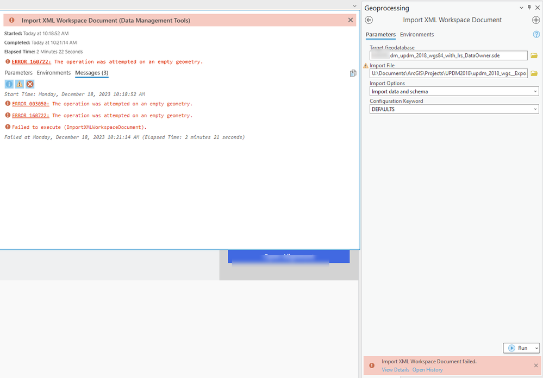Open Geoprocessing pane options chevron
Image resolution: width=543 pixels, height=378 pixels.
coord(521,8)
